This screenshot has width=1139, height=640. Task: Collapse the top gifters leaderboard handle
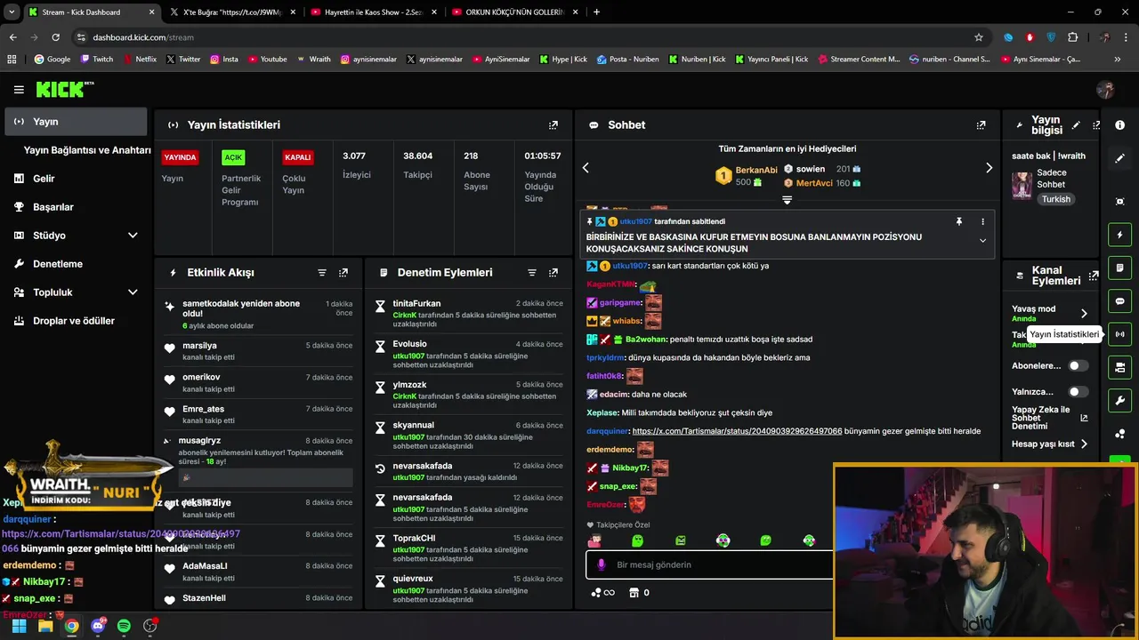click(x=787, y=200)
